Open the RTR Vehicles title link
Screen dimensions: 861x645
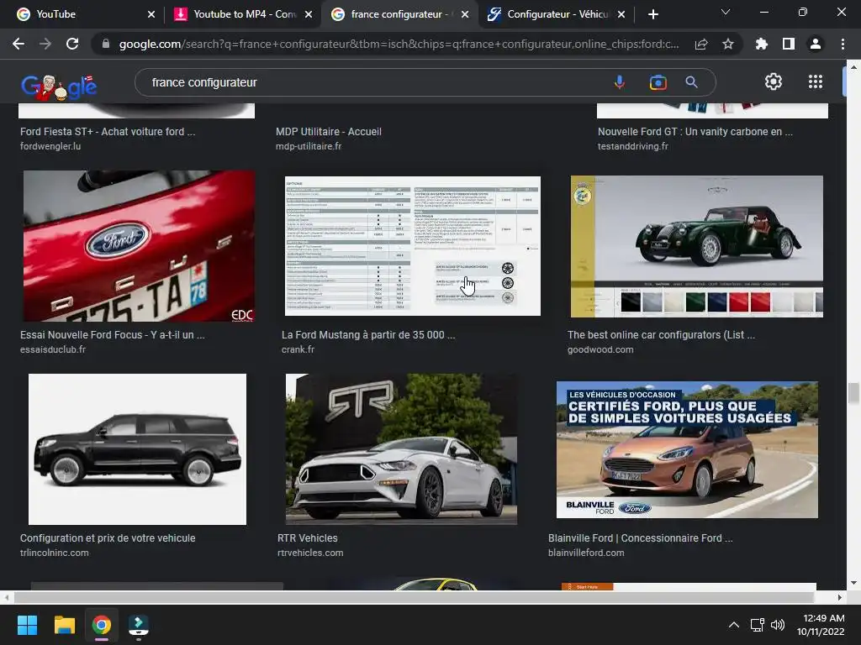pos(308,538)
